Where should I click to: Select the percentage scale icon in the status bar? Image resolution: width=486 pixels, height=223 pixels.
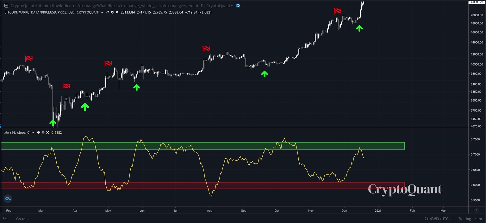460,219
